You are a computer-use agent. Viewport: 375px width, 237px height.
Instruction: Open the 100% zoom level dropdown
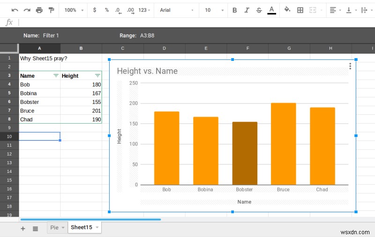(x=74, y=10)
